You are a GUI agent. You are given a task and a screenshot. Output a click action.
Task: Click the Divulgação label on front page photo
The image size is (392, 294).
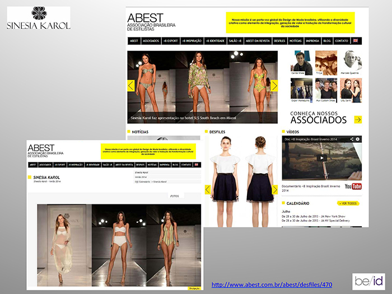point(194,288)
